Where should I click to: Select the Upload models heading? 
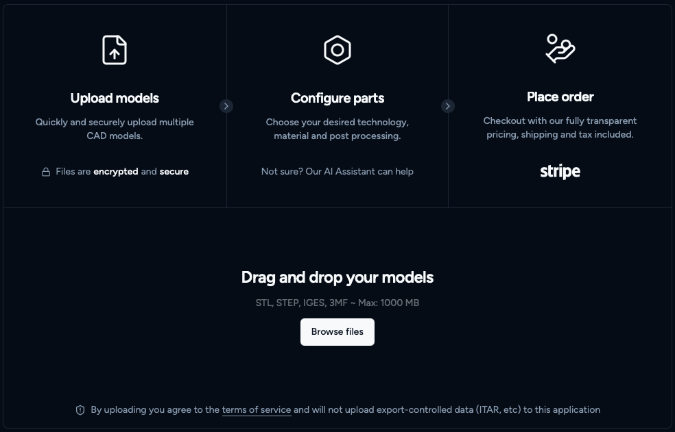coord(115,98)
